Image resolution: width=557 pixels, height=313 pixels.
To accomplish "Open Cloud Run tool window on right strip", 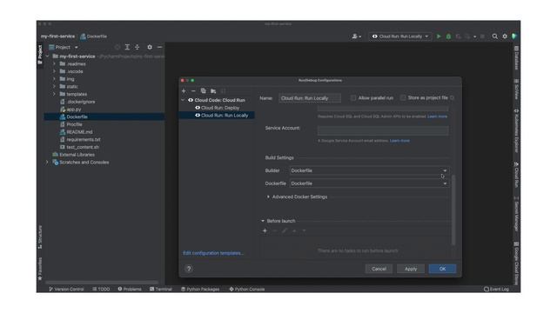I will [516, 175].
